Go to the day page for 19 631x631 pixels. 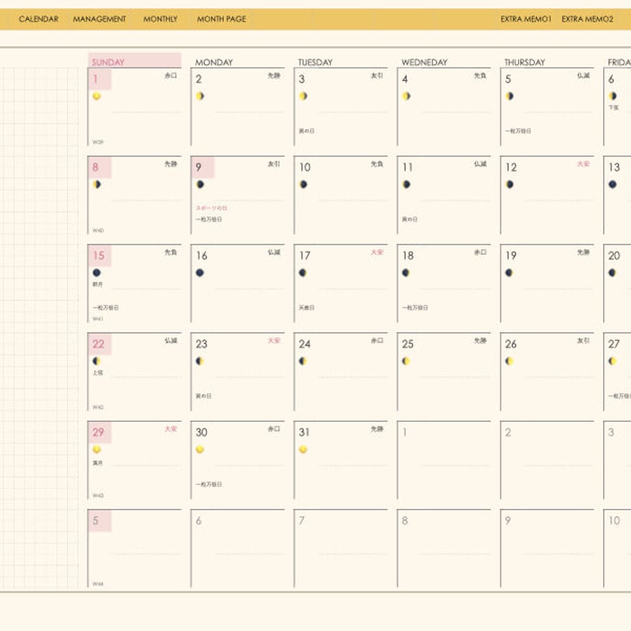tap(511, 256)
